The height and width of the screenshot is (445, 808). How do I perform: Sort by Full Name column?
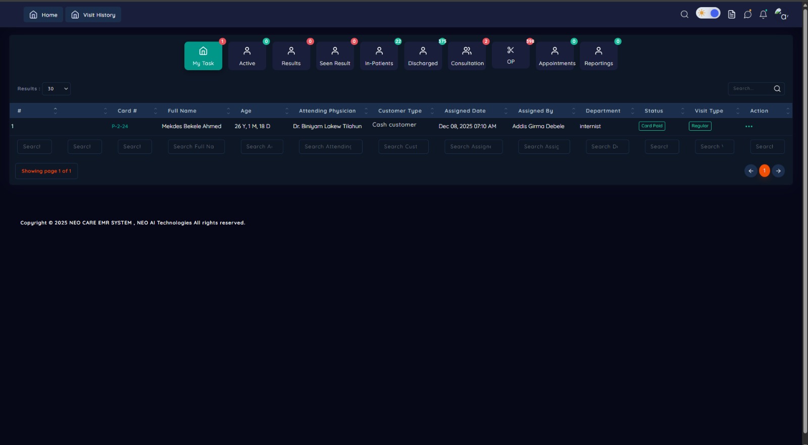click(x=182, y=111)
